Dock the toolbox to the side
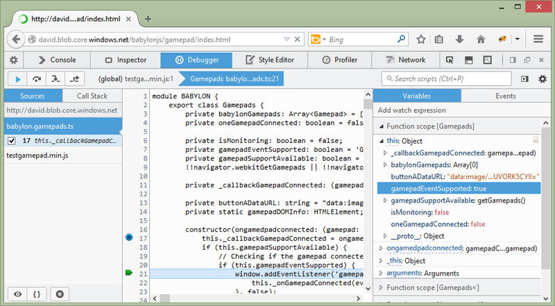555x306 pixels. point(513,60)
